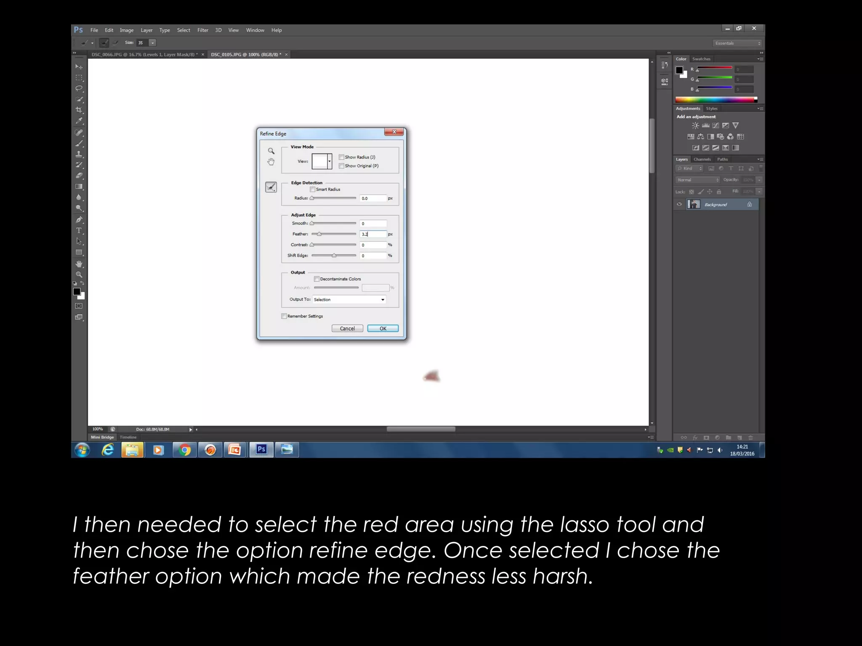Enable Remember Settings checkbox

tap(284, 316)
